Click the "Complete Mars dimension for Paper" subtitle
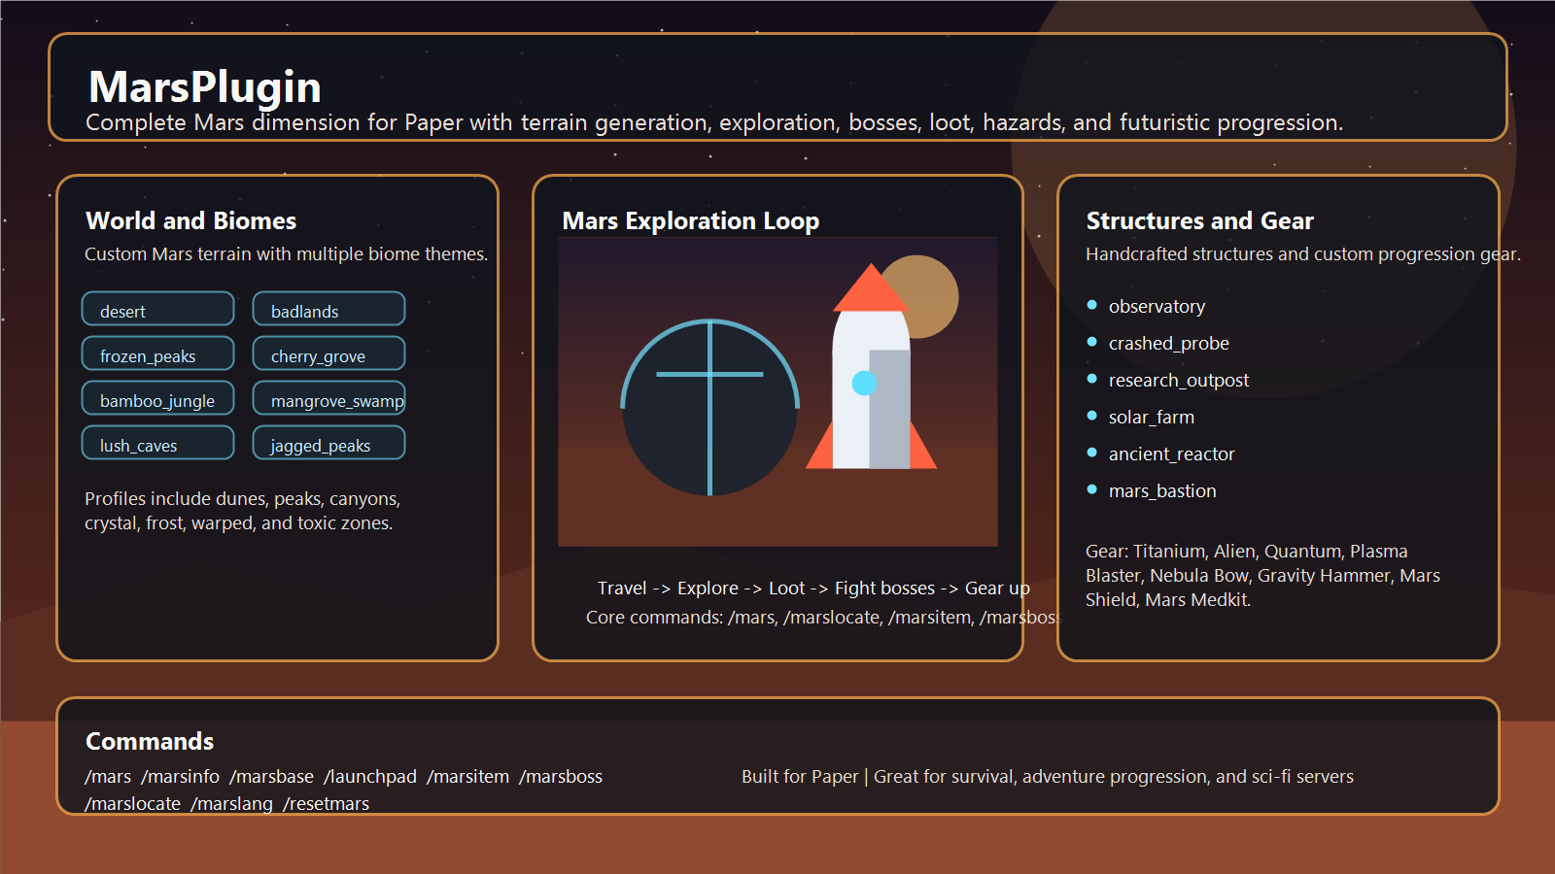Screen dimensions: 1555x874 (x=714, y=123)
